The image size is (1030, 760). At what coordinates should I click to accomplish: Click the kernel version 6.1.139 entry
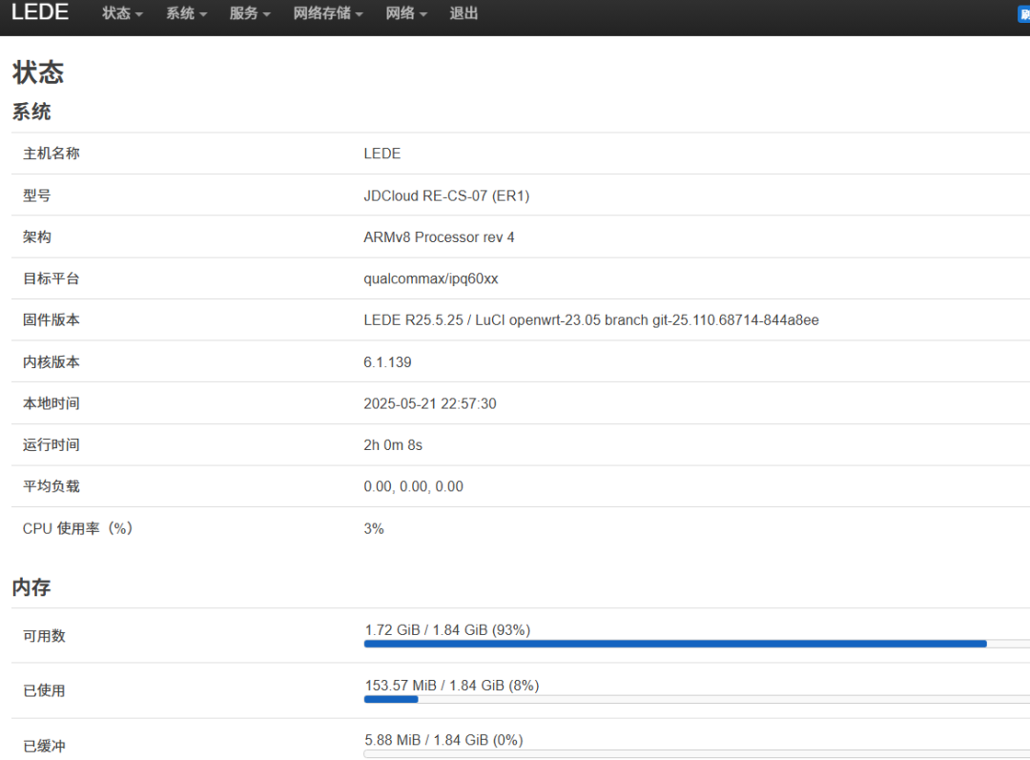387,361
